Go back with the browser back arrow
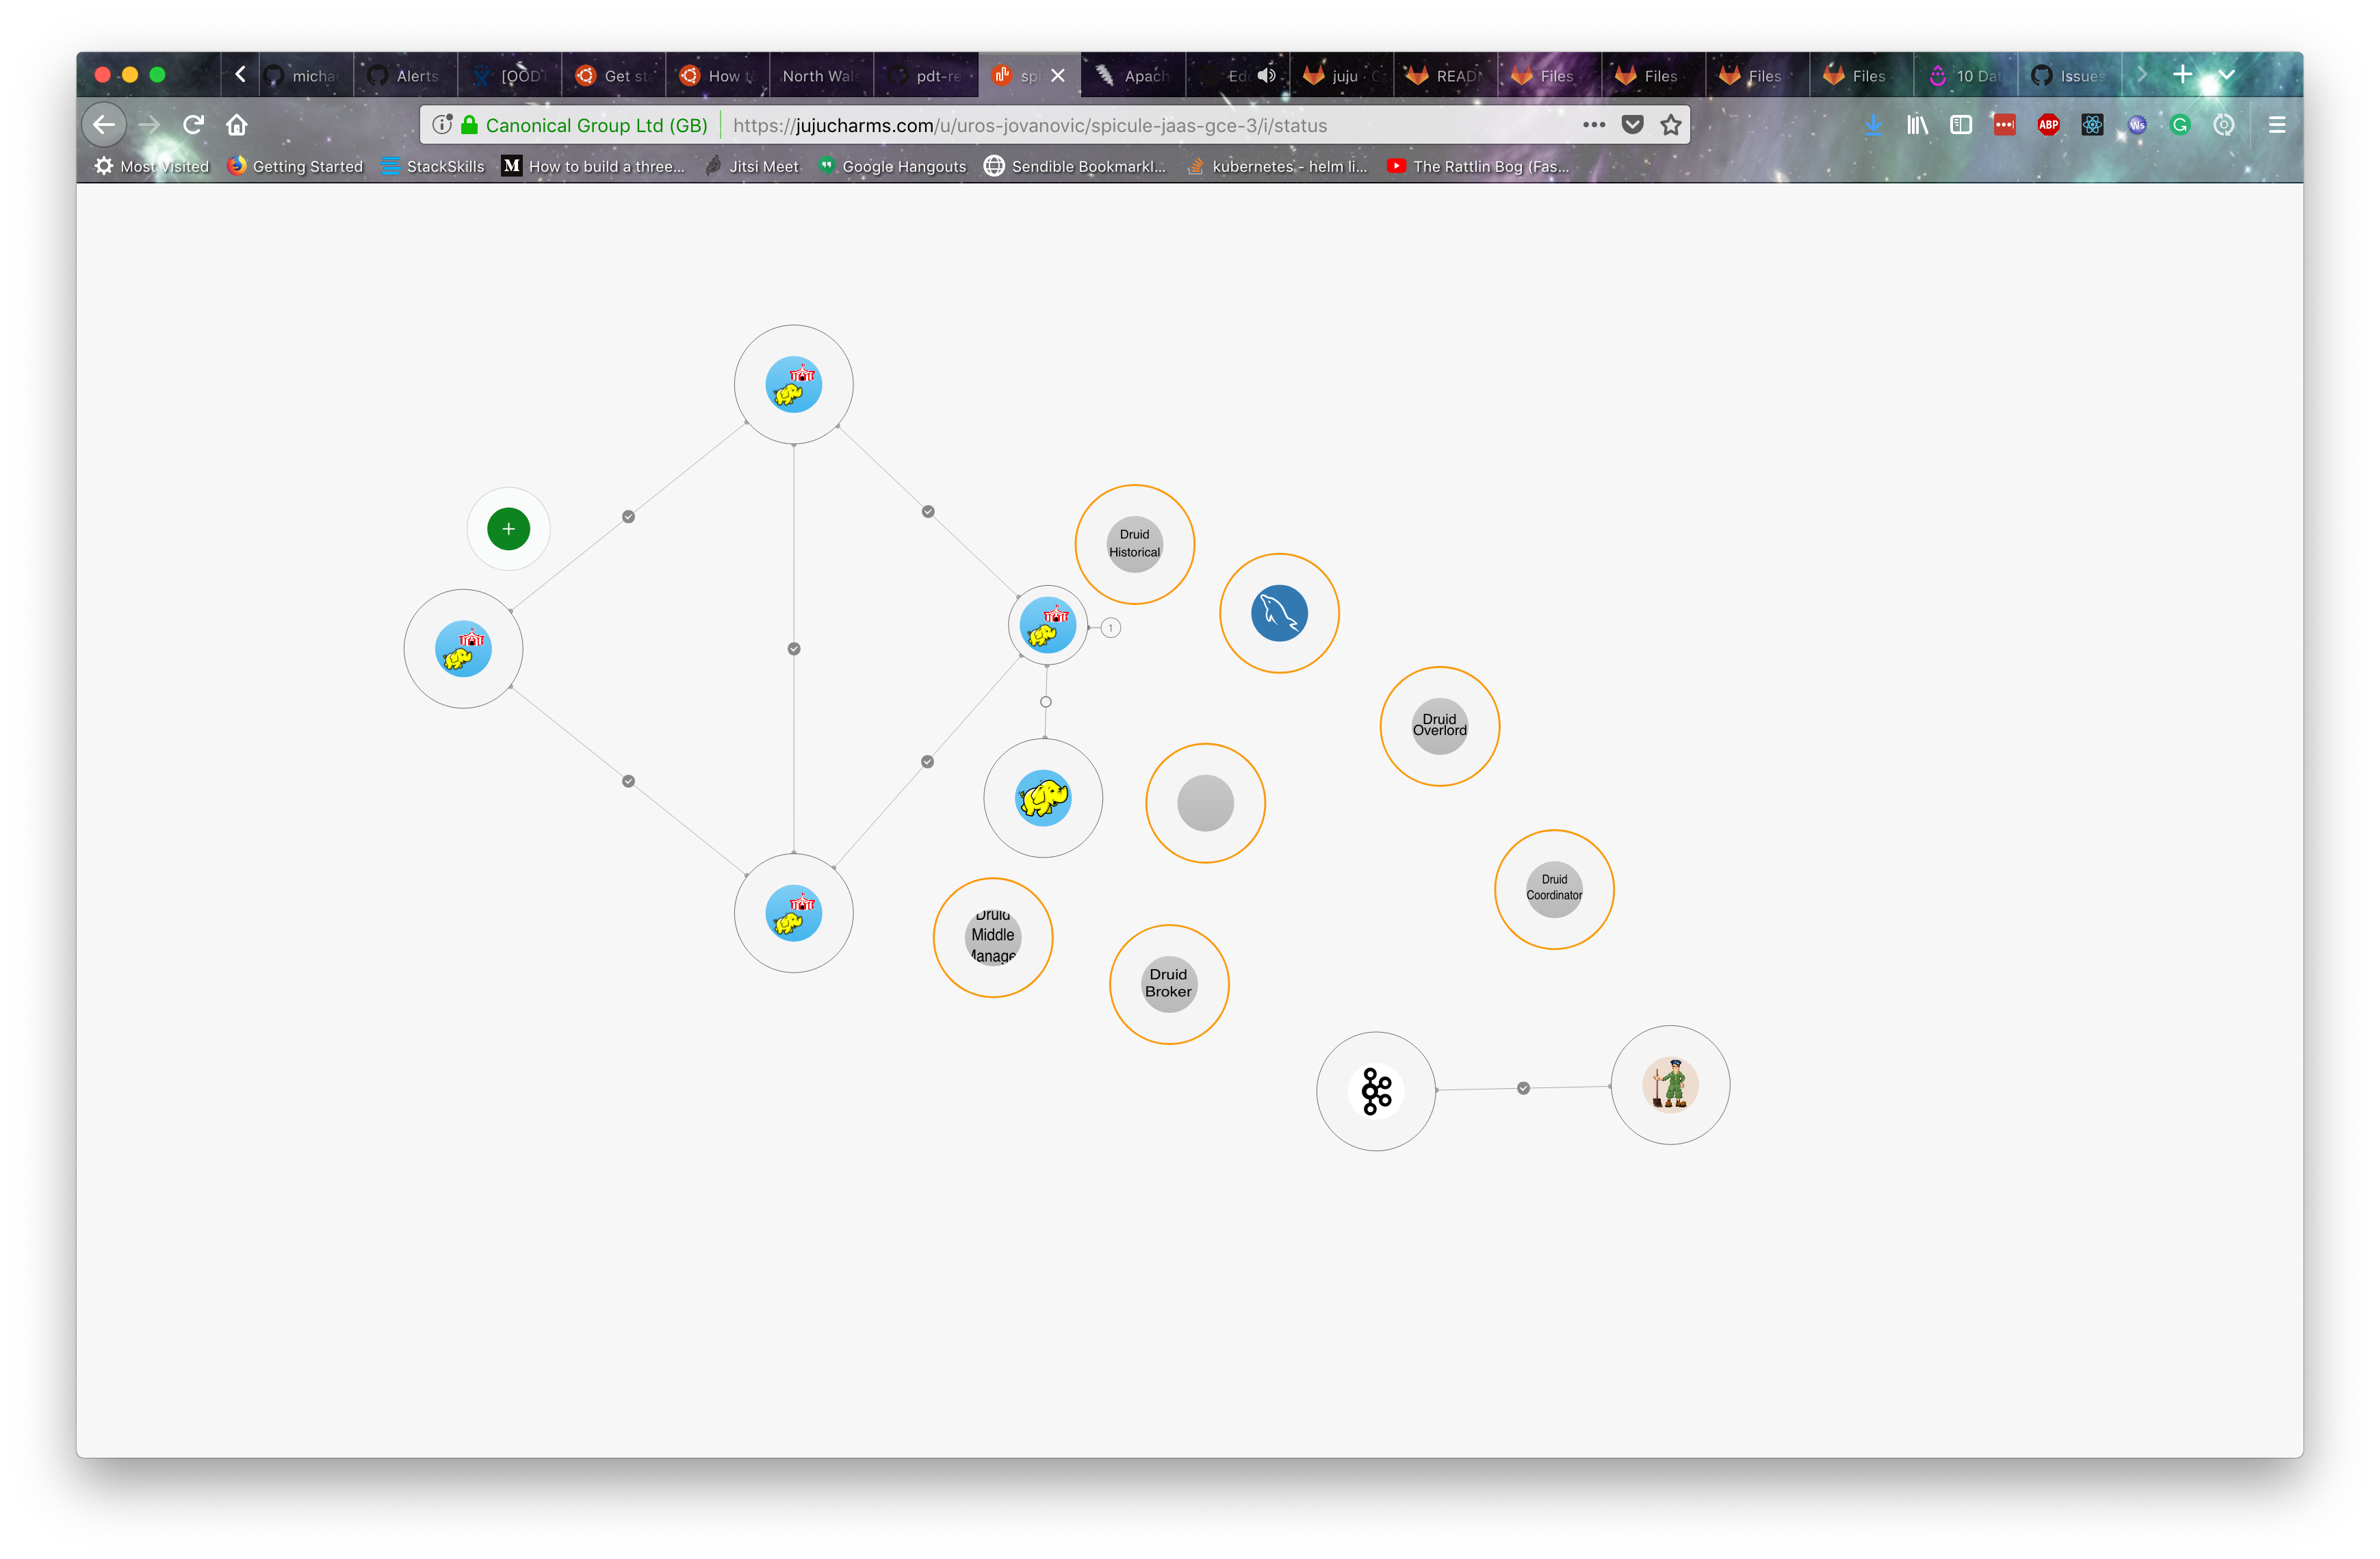The image size is (2380, 1559). (104, 125)
